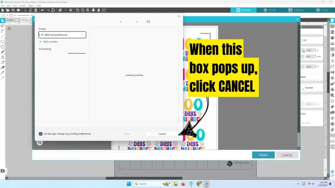The image size is (335, 188).
Task: Open the Fill color palette panel icon
Action: (x=332, y=38)
